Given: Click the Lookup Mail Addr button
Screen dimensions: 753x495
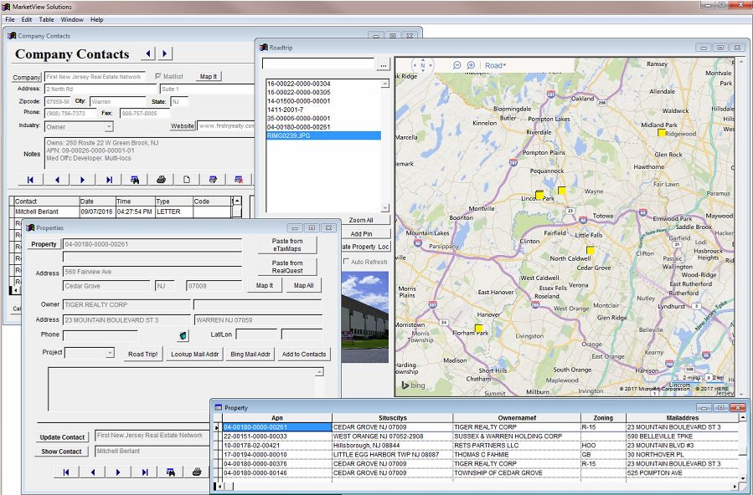Looking at the screenshot, I should pyautogui.click(x=194, y=355).
